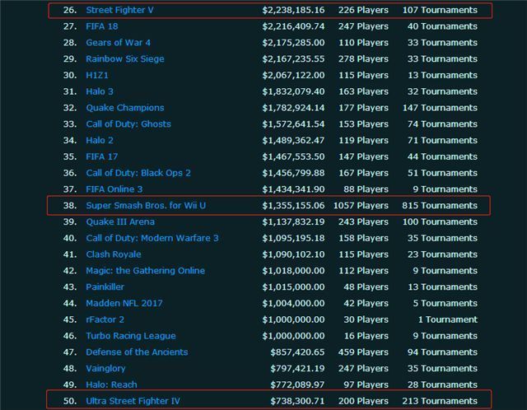This screenshot has width=527, height=410.
Task: Click the $1,456,799.88 amount
Action: coord(293,173)
